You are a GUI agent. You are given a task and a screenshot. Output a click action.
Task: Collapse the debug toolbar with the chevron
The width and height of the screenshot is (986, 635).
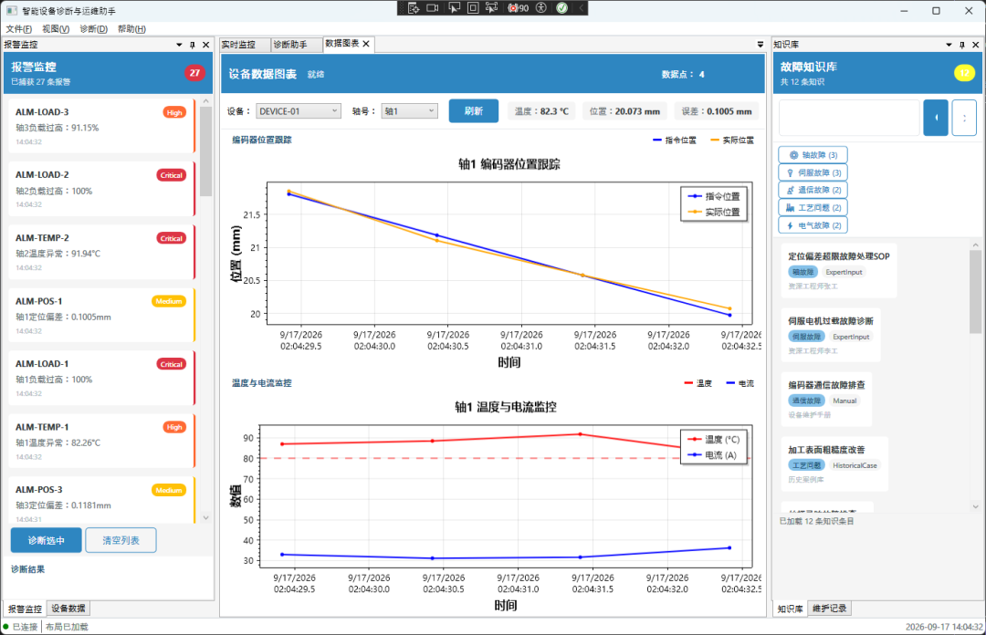pos(581,8)
